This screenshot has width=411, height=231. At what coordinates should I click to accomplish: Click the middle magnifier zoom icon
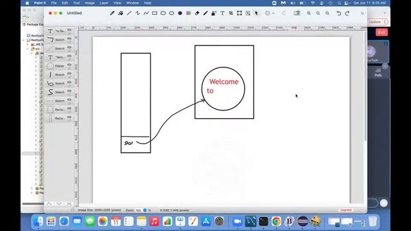[318, 13]
